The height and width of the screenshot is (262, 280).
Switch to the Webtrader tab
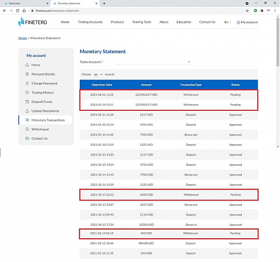(25, 3)
